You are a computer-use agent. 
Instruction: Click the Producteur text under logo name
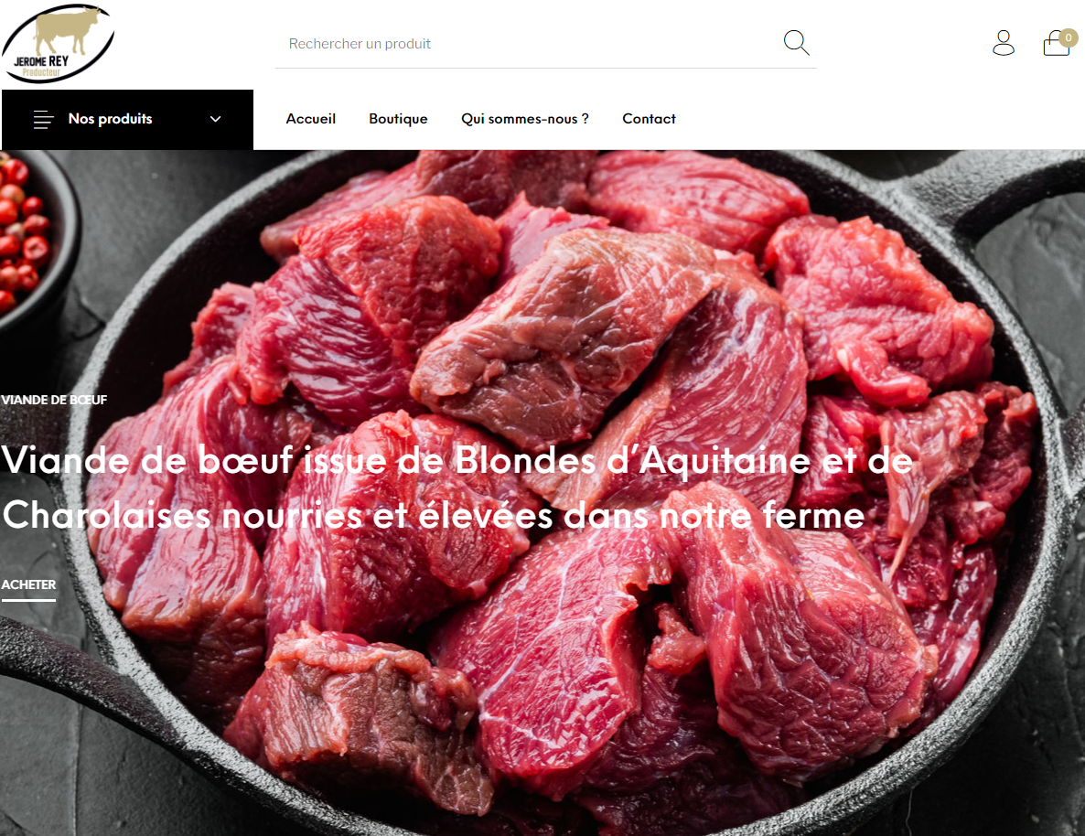click(41, 71)
